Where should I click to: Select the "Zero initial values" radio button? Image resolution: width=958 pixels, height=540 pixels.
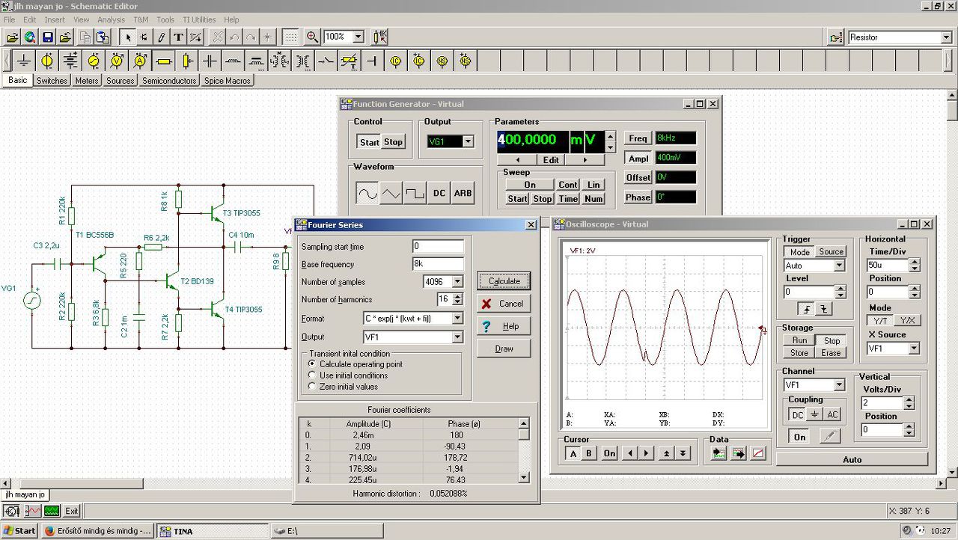312,387
